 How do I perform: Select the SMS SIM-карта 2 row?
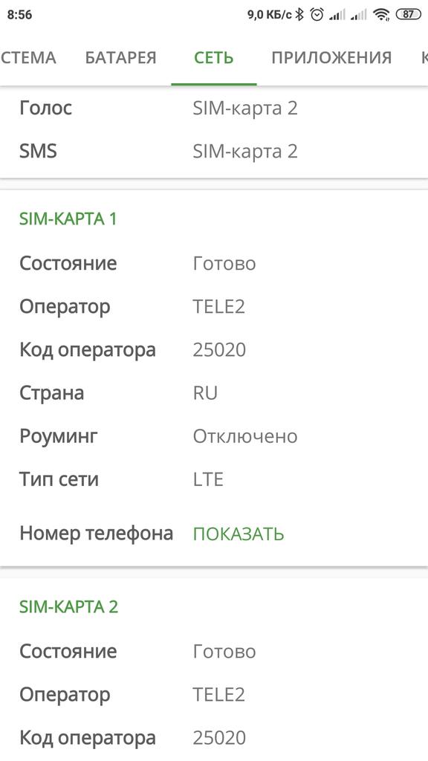click(214, 151)
